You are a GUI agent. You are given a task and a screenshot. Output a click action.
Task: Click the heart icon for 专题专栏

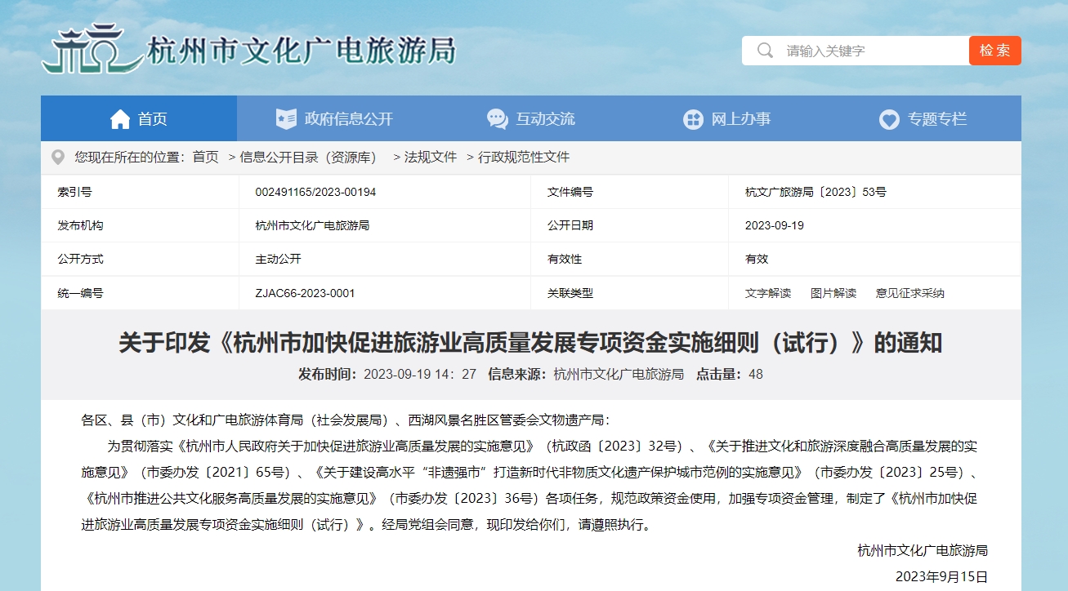pos(889,119)
